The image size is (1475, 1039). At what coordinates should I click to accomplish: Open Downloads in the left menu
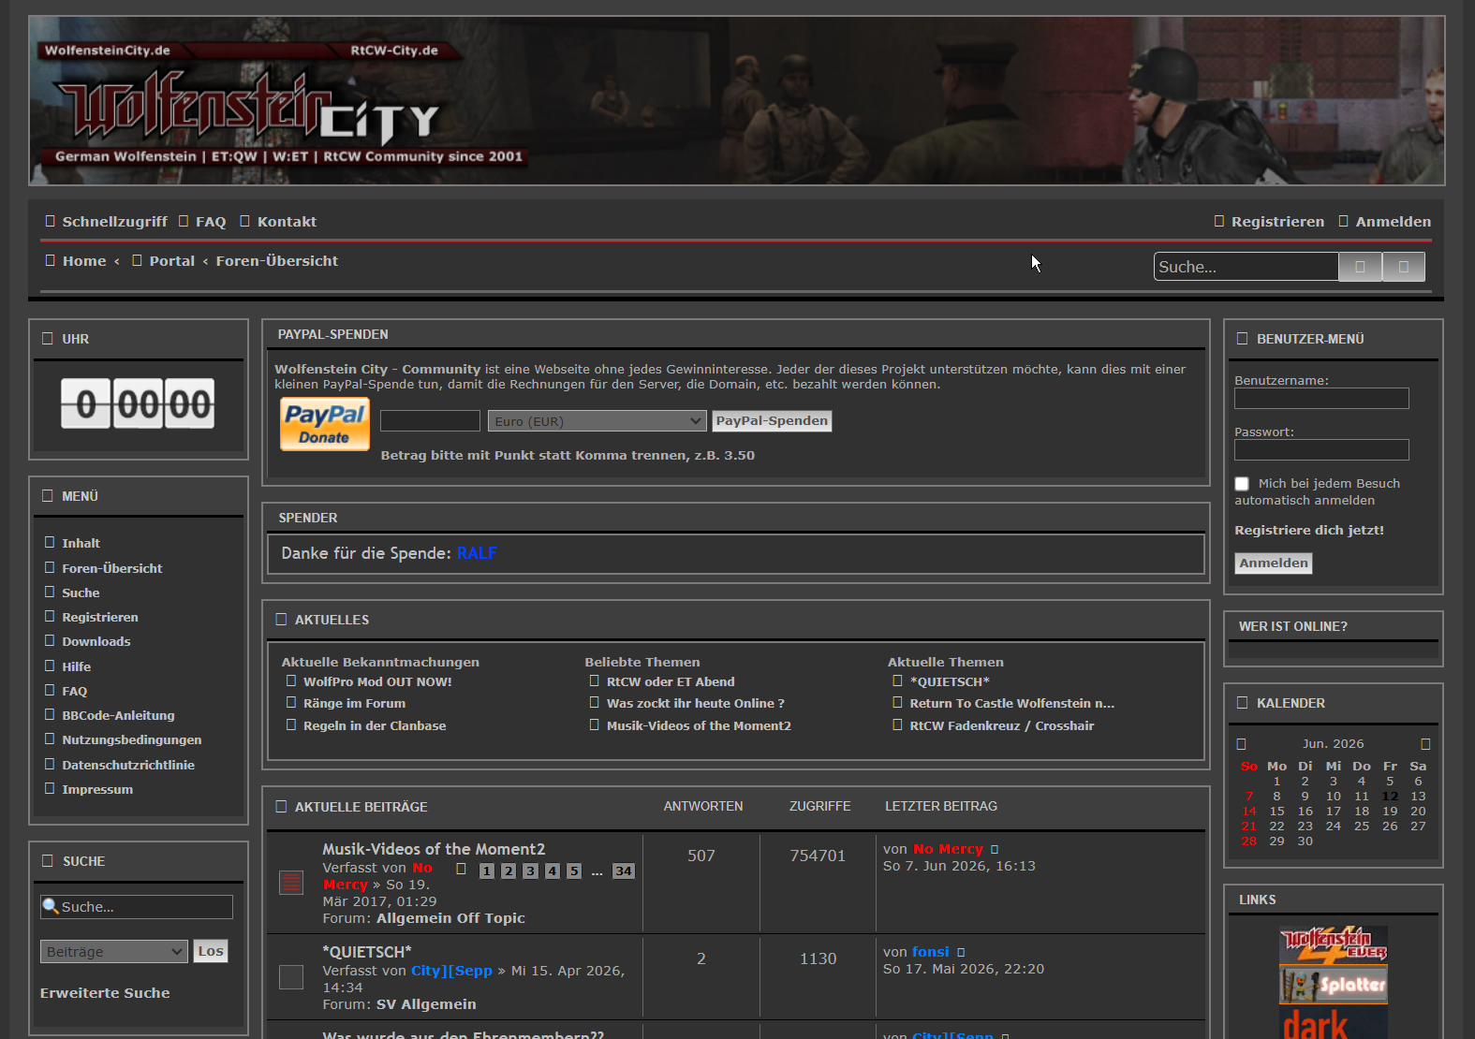[x=96, y=641]
